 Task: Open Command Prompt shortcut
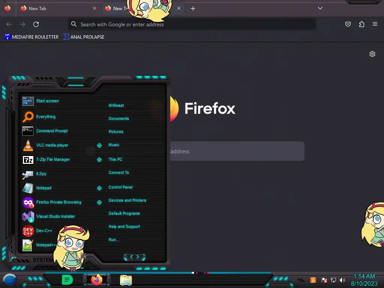(x=45, y=131)
